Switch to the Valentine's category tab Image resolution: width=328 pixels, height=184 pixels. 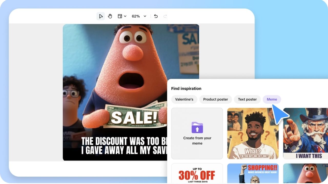(x=184, y=99)
